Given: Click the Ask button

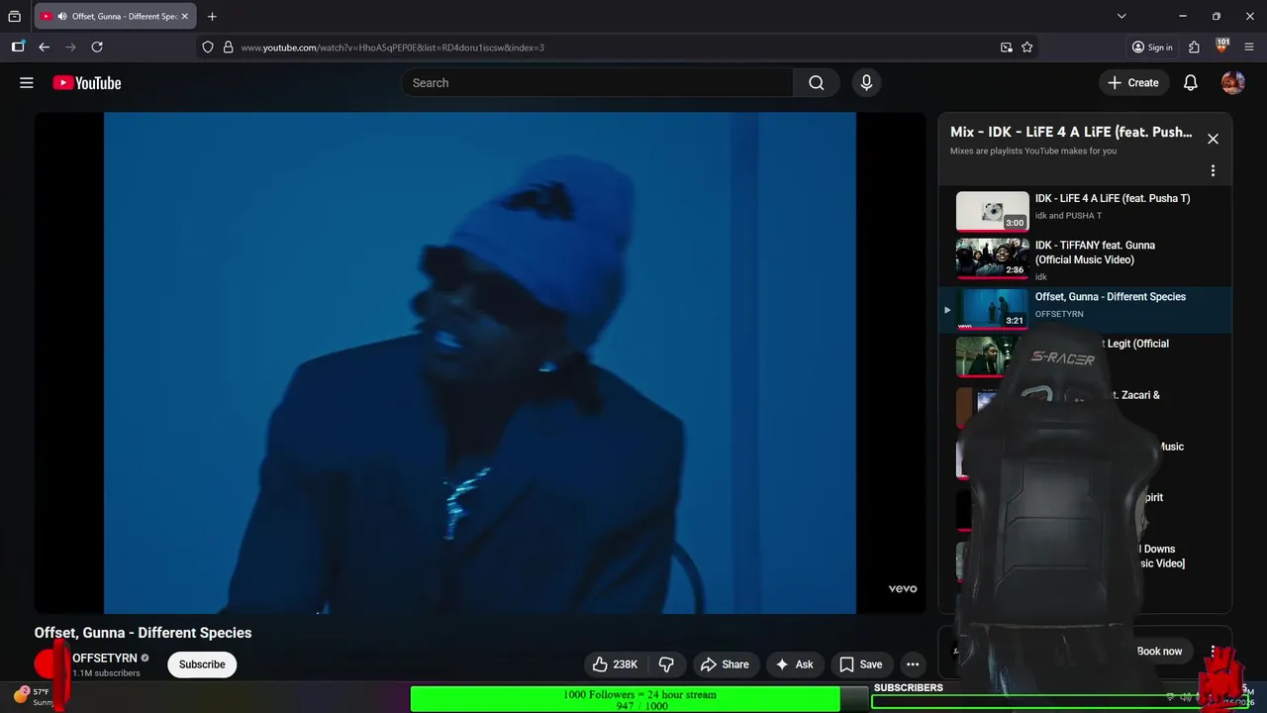Looking at the screenshot, I should [x=795, y=664].
